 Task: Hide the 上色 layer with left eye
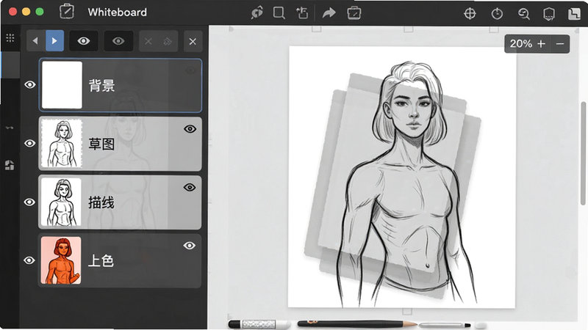coord(29,260)
